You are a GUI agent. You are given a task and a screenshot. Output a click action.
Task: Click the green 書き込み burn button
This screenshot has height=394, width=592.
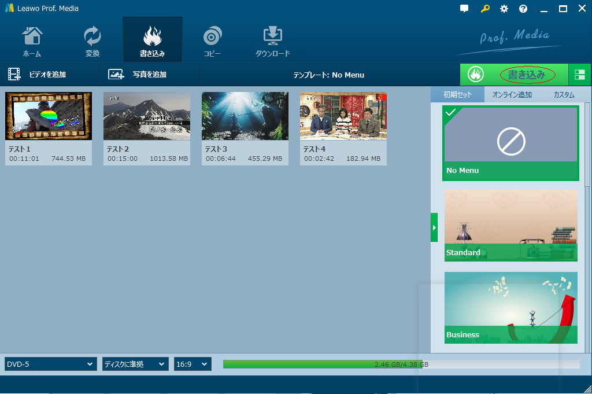[514, 75]
